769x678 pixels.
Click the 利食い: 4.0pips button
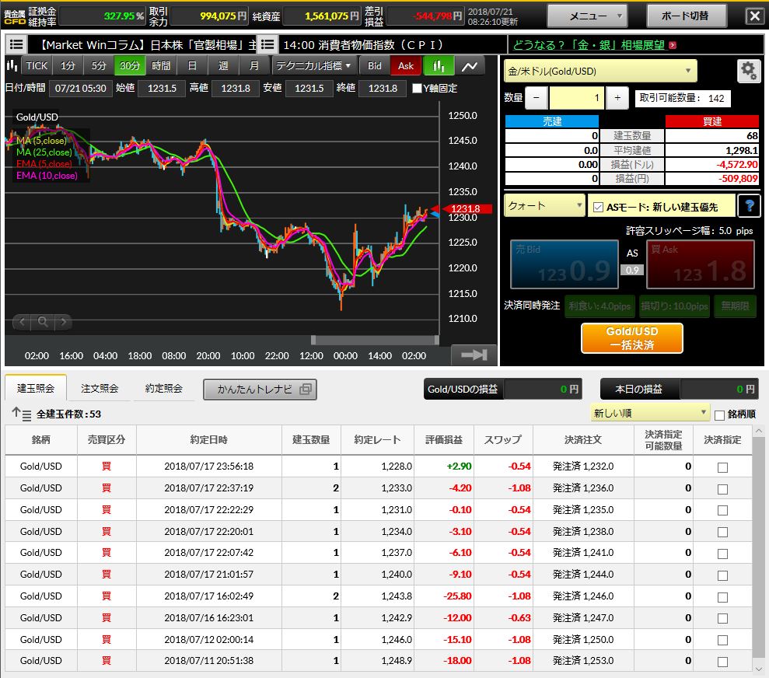point(599,306)
